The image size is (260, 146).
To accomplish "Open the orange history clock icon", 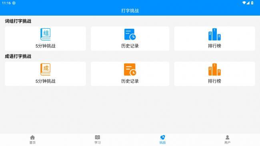I will [x=130, y=70].
